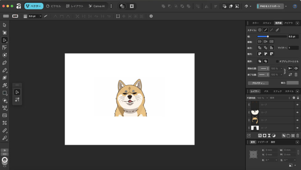Select the Move tool arrow
The image size is (301, 170).
click(x=5, y=25)
